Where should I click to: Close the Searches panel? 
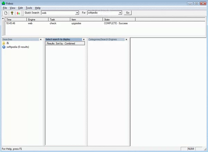[41, 39]
